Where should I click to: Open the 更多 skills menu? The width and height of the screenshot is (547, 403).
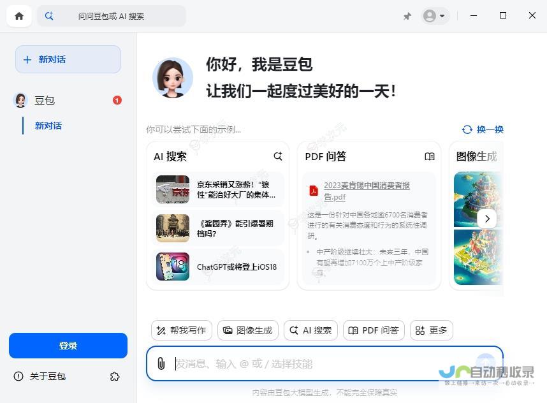[432, 330]
